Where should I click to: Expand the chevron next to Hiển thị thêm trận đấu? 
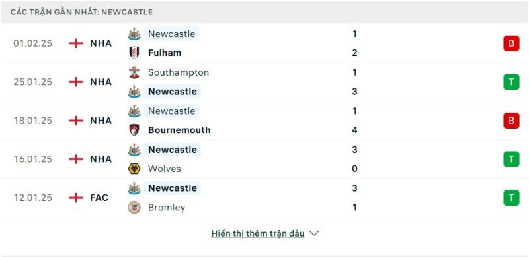[313, 233]
